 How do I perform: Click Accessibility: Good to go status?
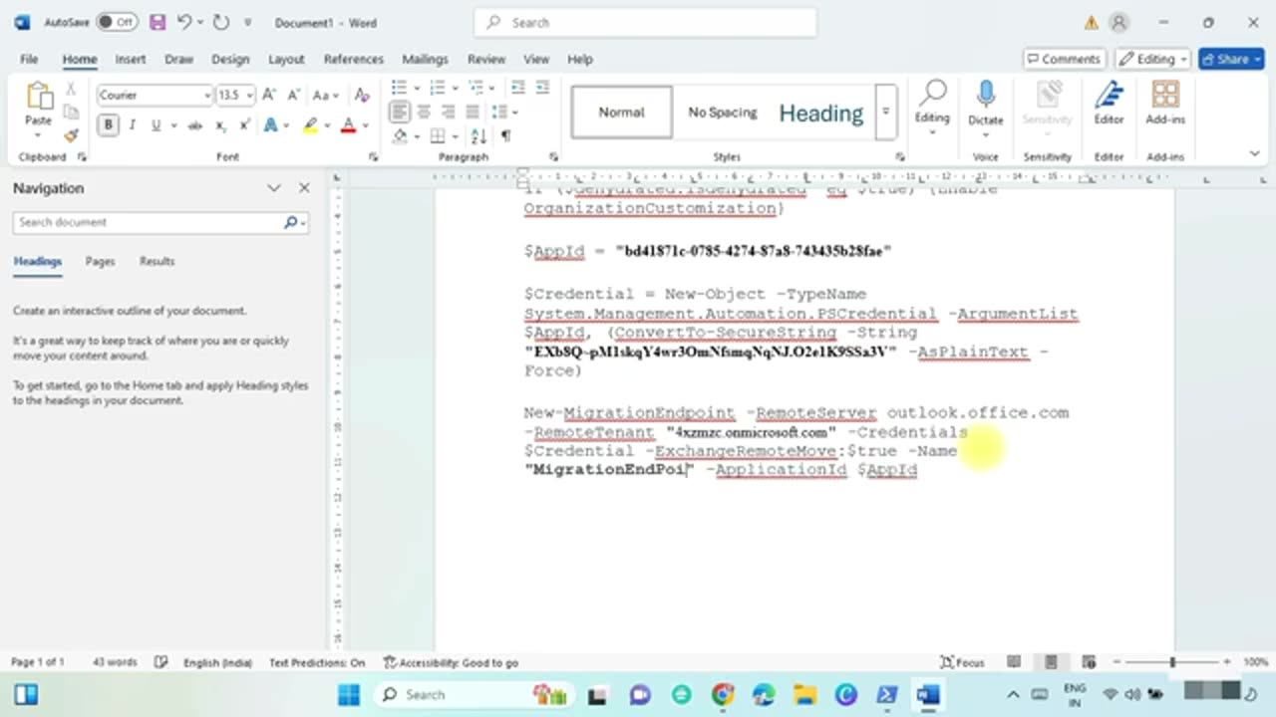(x=451, y=662)
